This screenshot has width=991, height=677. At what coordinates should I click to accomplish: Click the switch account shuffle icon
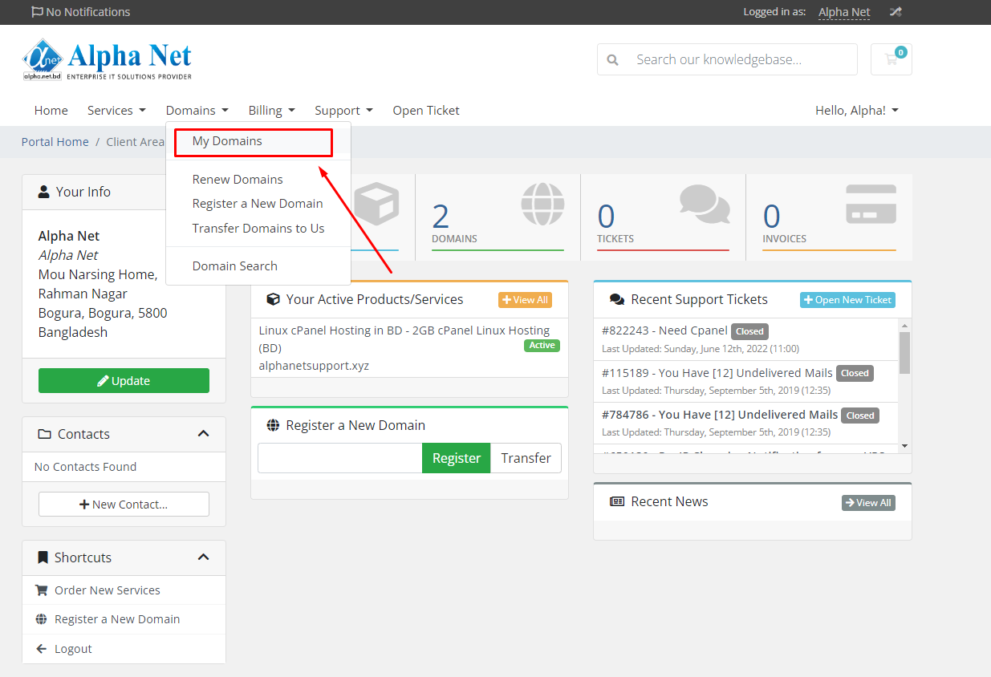tap(896, 12)
